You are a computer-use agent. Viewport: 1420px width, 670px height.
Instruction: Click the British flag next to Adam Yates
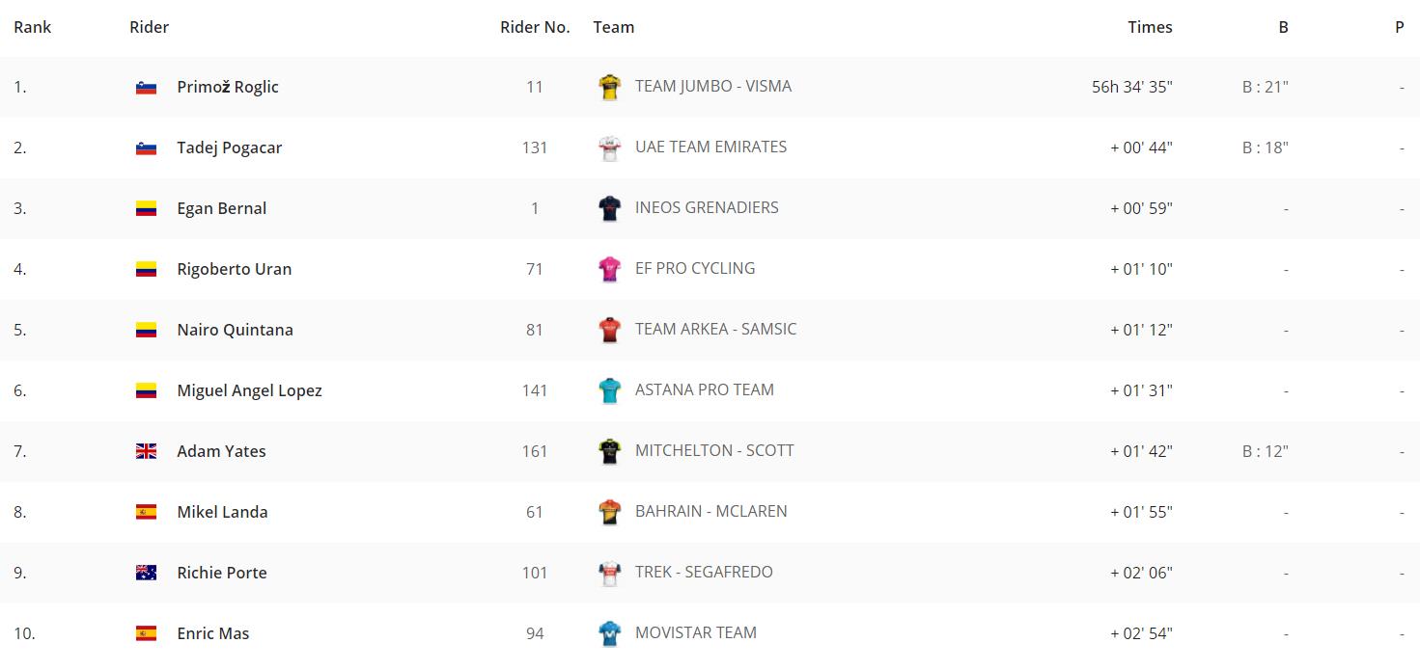tap(146, 451)
